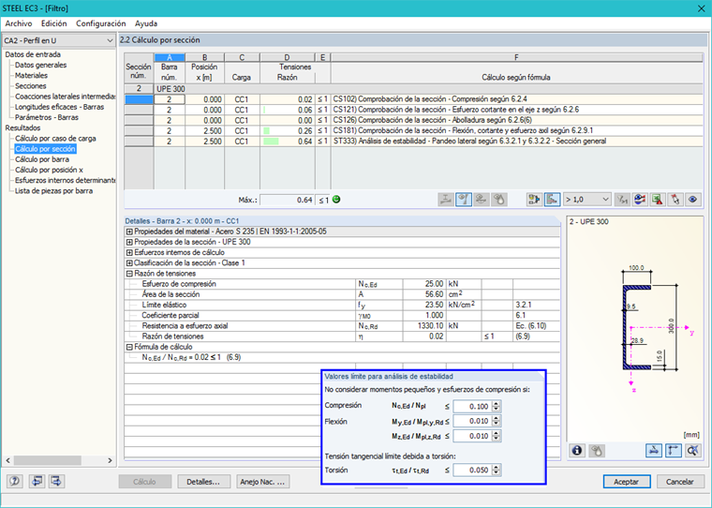Screen dimensions: 712x508
Task: Select Datos generales in the tree
Action: 41,65
